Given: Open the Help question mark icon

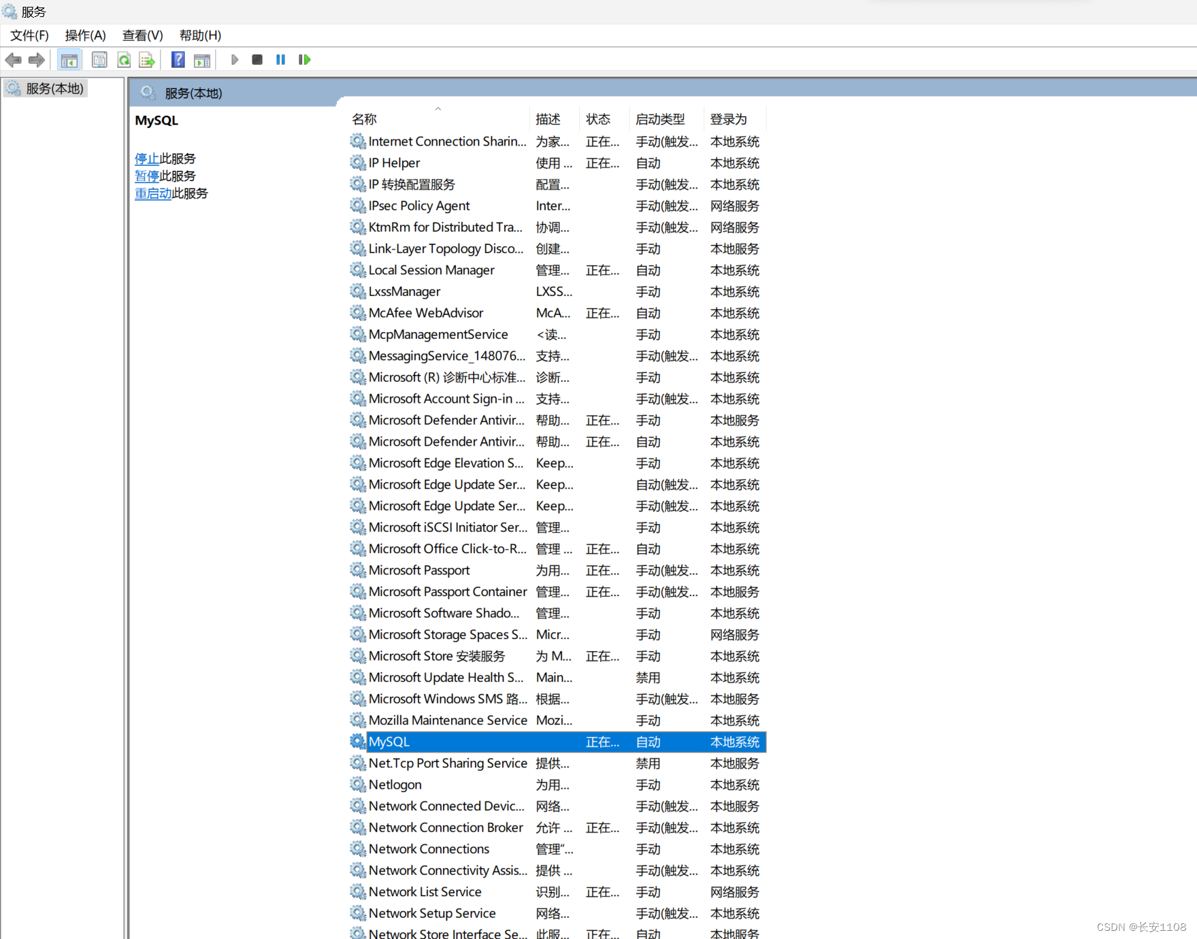Looking at the screenshot, I should 178,60.
